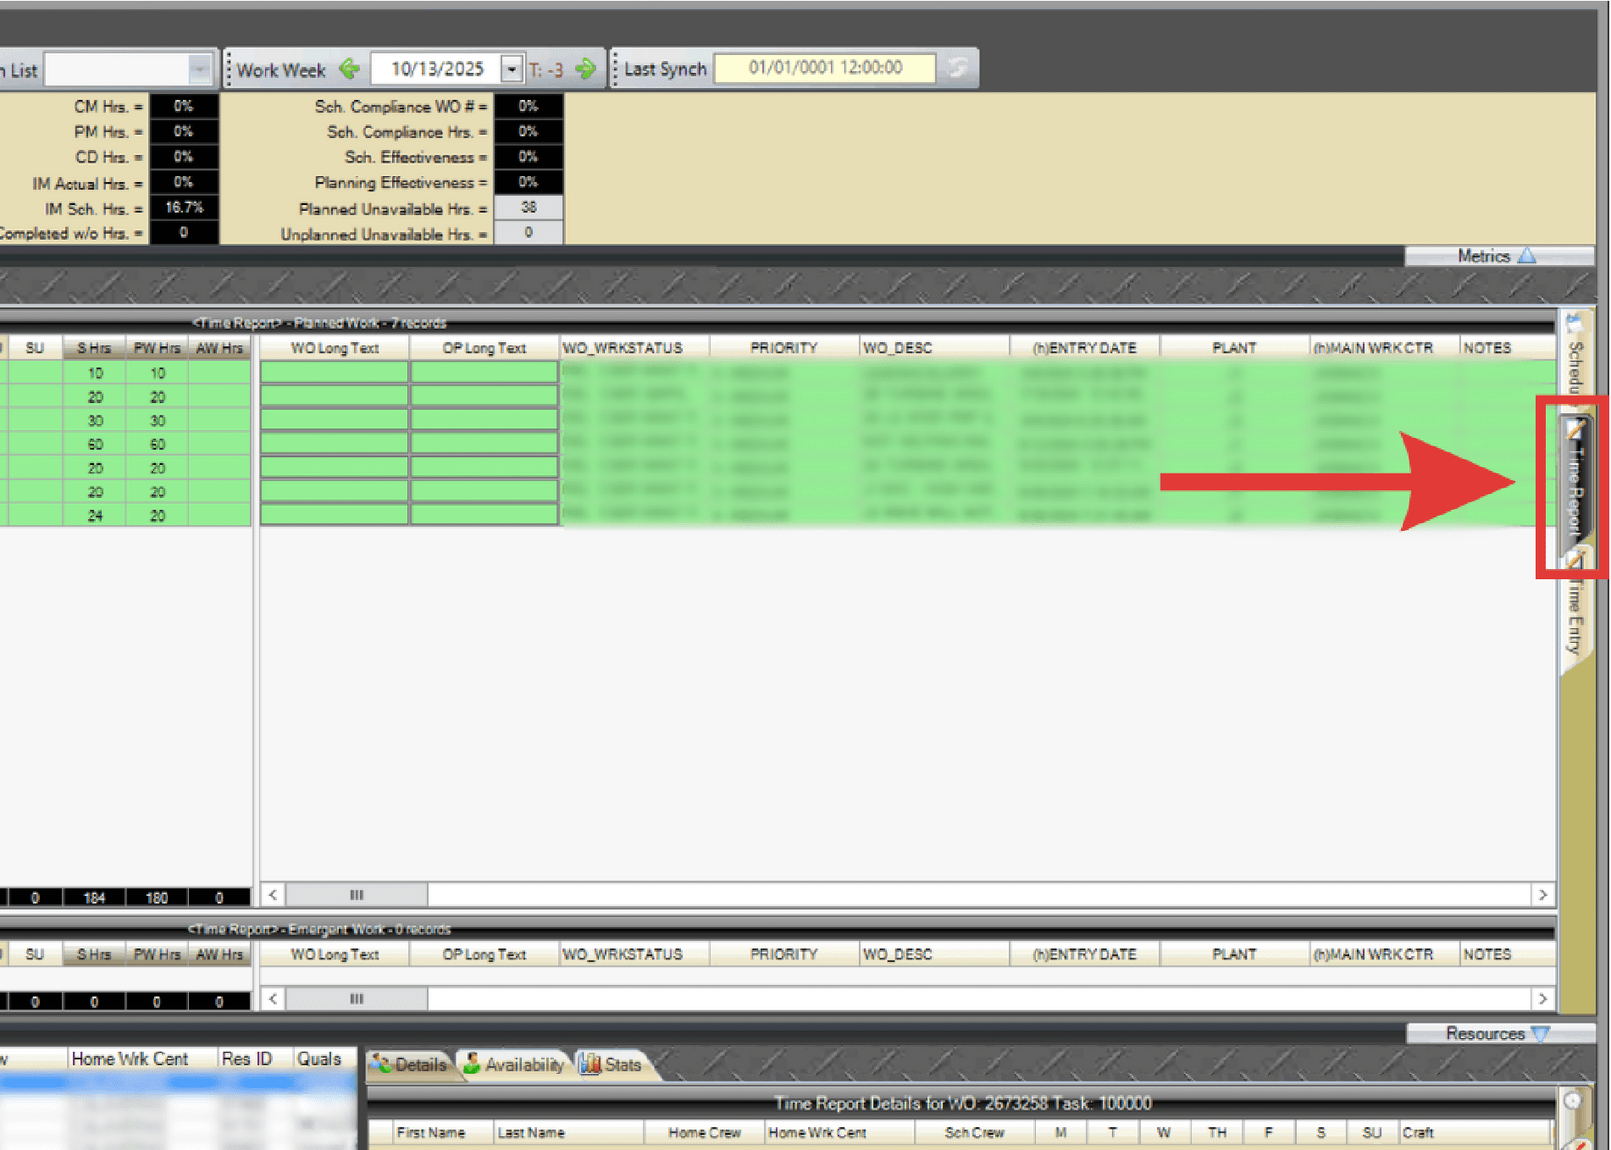Advance to next work week with green right arrow
Image resolution: width=1611 pixels, height=1150 pixels.
click(585, 69)
